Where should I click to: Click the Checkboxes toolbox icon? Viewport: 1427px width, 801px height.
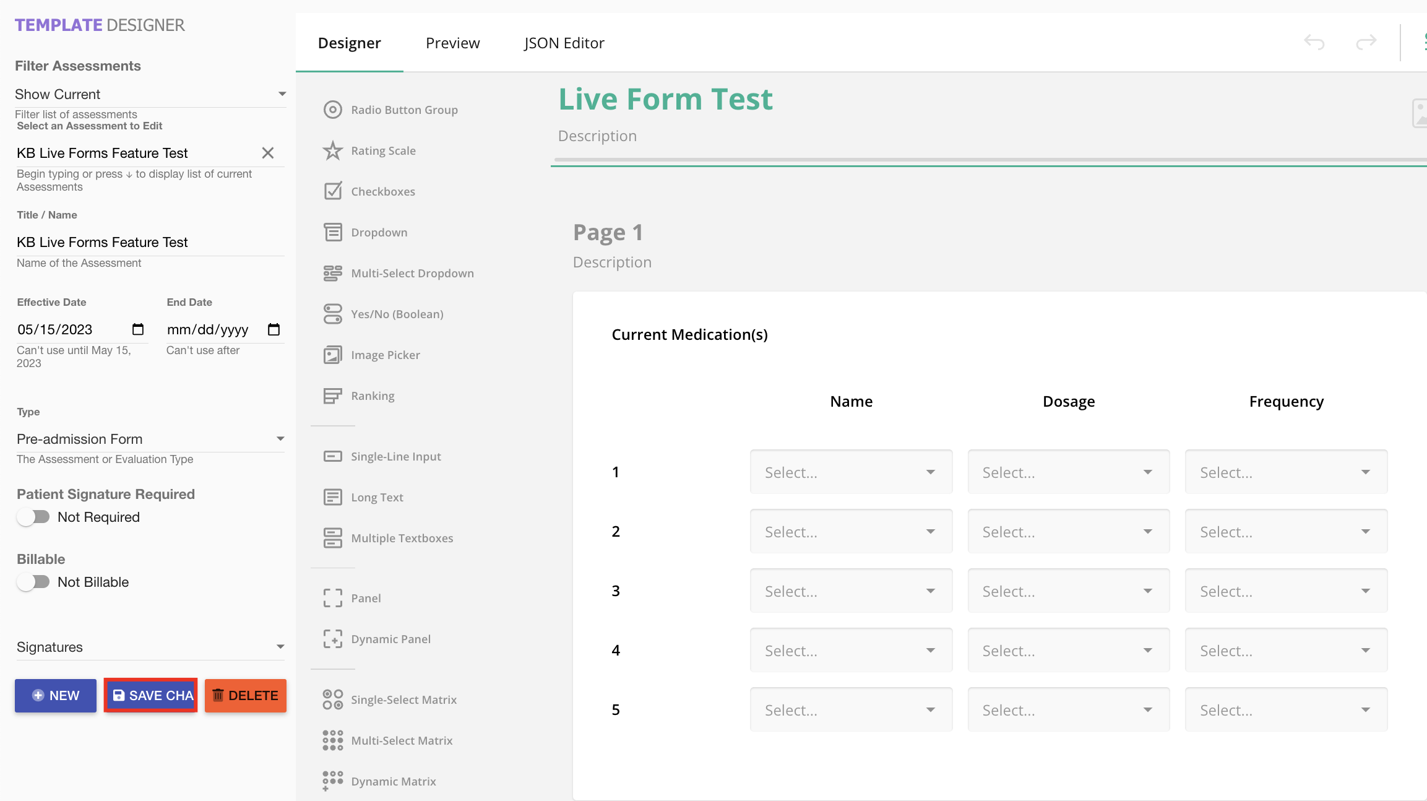(332, 191)
